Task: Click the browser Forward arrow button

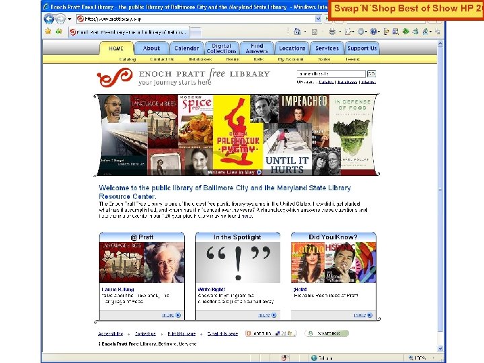Action: click(61, 19)
